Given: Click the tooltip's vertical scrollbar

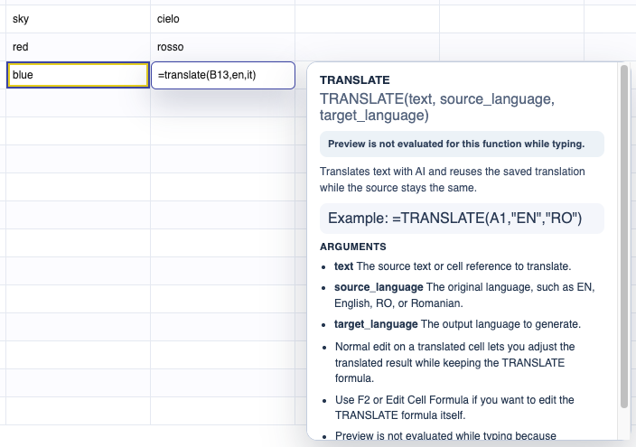Looking at the screenshot, I should [624, 237].
